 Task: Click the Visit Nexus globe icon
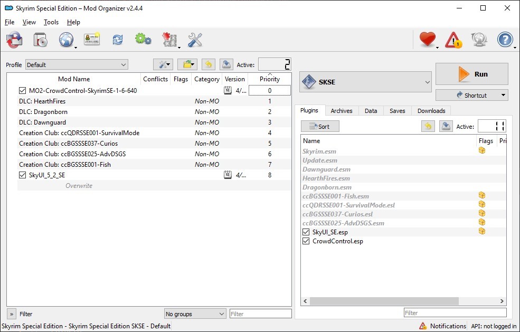point(67,40)
